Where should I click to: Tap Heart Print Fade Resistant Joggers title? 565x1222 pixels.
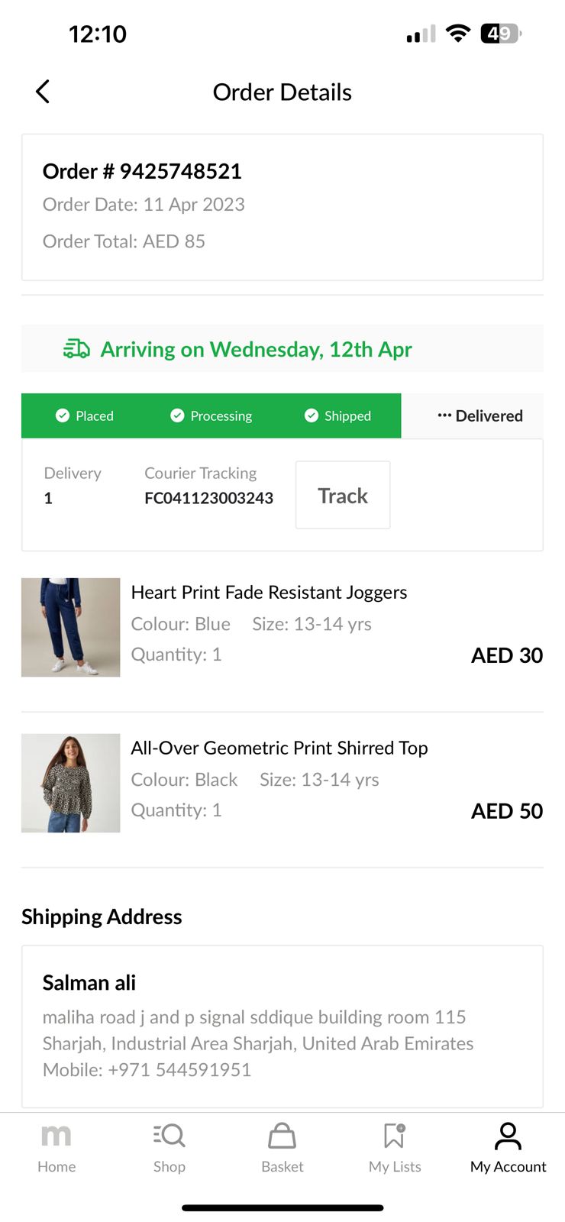pyautogui.click(x=269, y=593)
